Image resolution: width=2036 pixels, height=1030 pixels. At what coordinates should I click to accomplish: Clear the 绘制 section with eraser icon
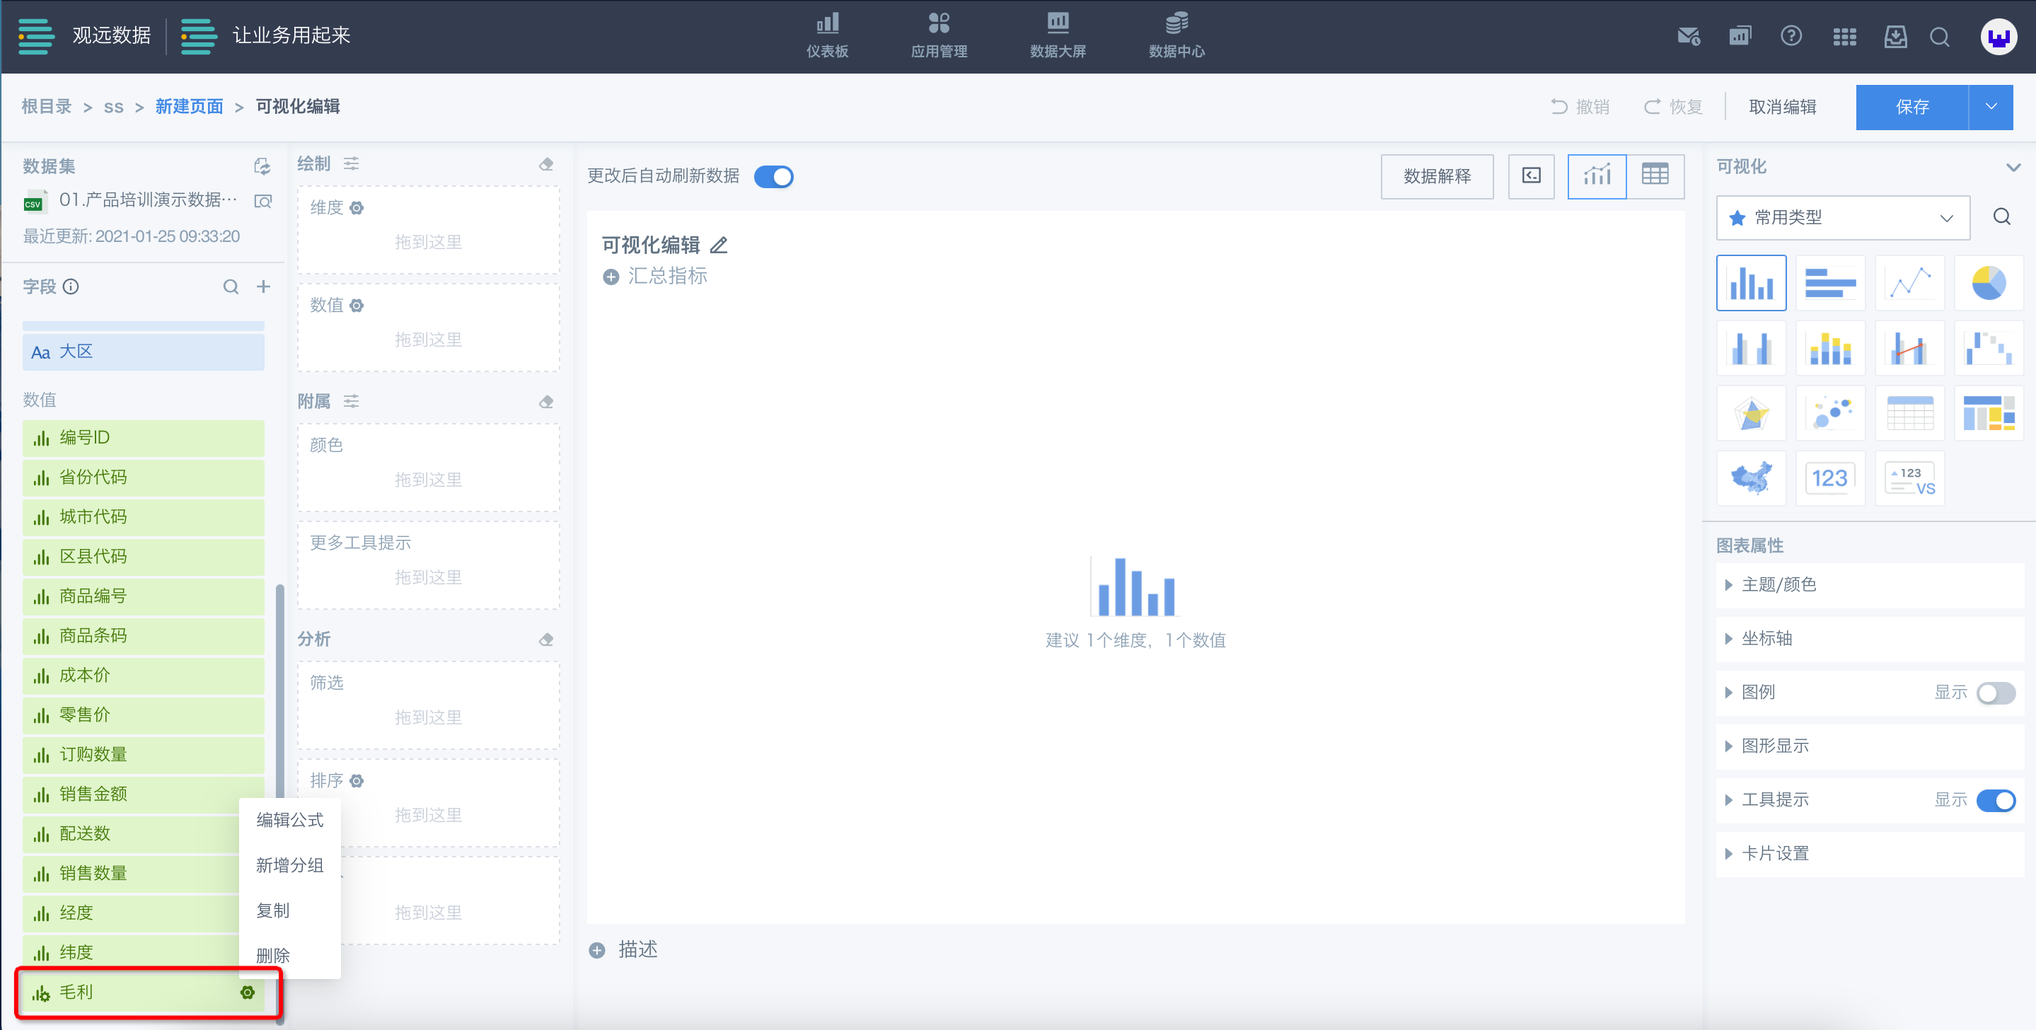(546, 164)
